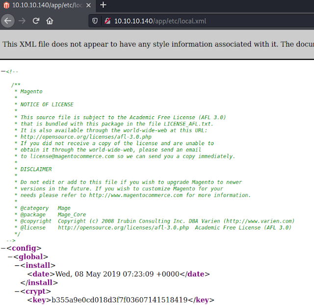Click the install date value text

click(117, 274)
